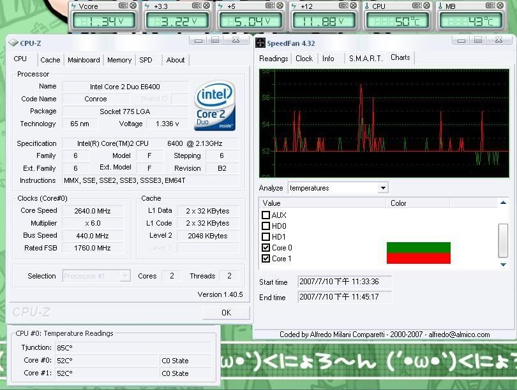Open the S.M.A.R.T. tab in SpeedFan
The height and width of the screenshot is (390, 517).
365,58
